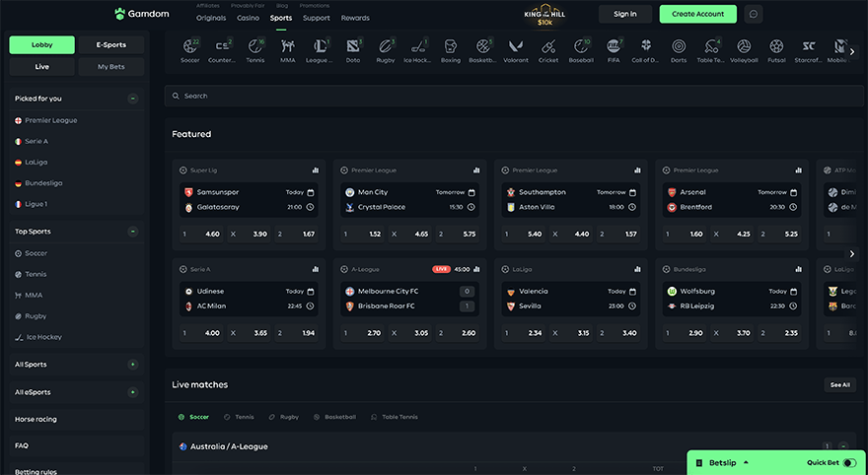Click the Sign In button
This screenshot has width=868, height=475.
pyautogui.click(x=625, y=14)
